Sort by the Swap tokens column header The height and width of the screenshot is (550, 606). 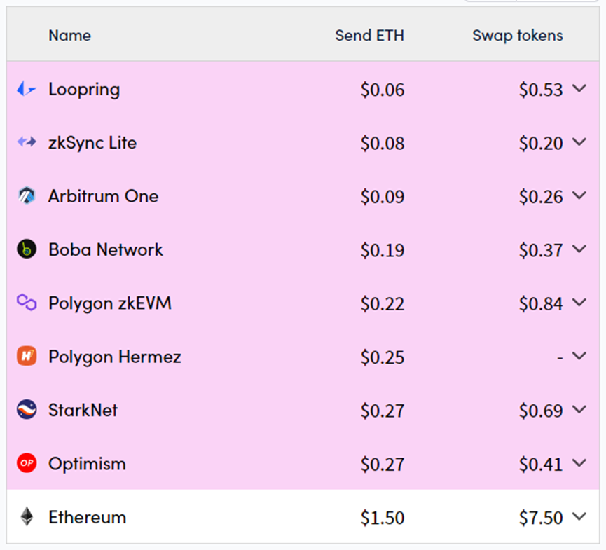pyautogui.click(x=517, y=35)
